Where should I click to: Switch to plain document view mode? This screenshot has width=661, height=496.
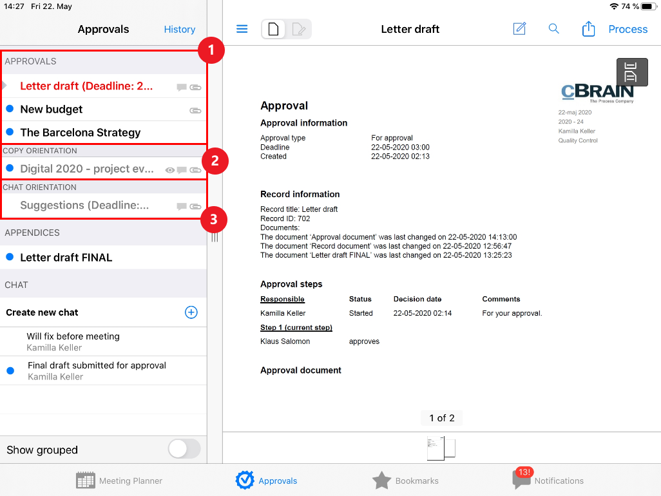[x=274, y=29]
